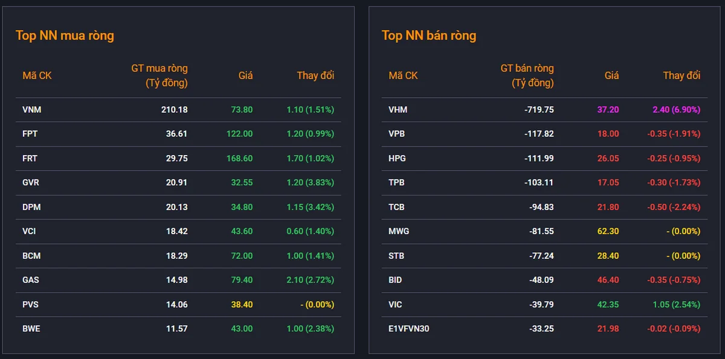Image resolution: width=725 pixels, height=359 pixels.
Task: Click the 'Top NN mua ròng' heading
Action: (65, 36)
